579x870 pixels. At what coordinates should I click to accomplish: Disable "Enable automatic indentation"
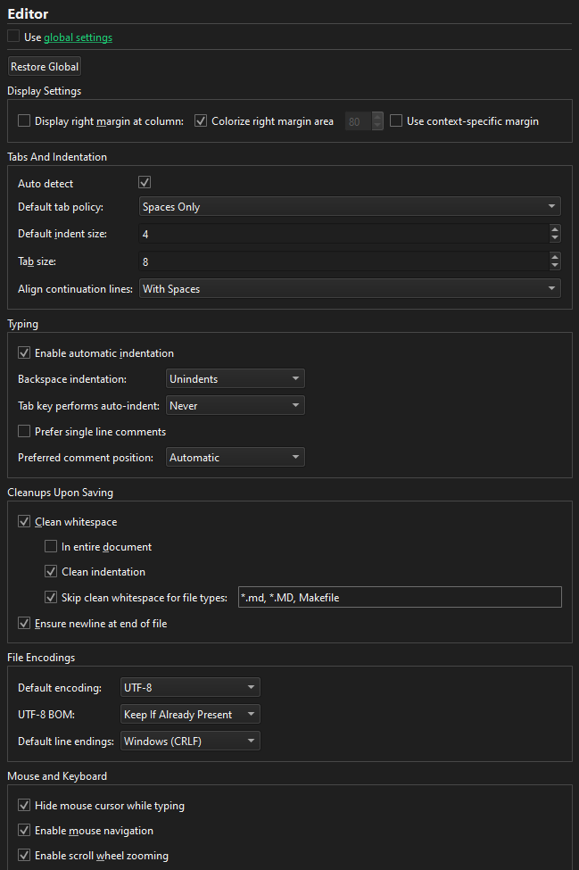coord(24,352)
